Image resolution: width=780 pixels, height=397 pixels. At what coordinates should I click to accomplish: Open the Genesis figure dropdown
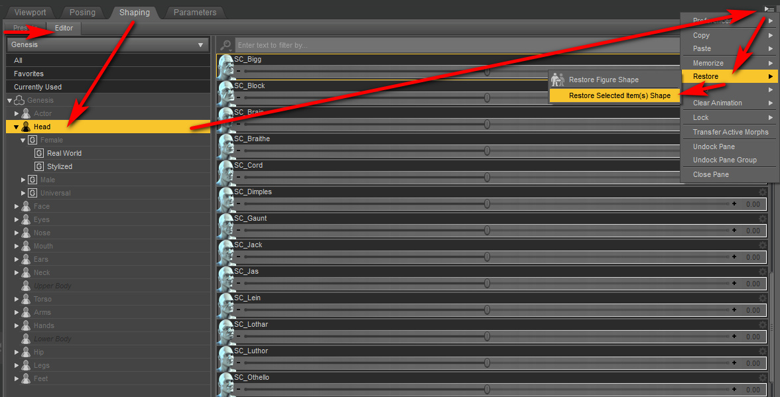[107, 44]
